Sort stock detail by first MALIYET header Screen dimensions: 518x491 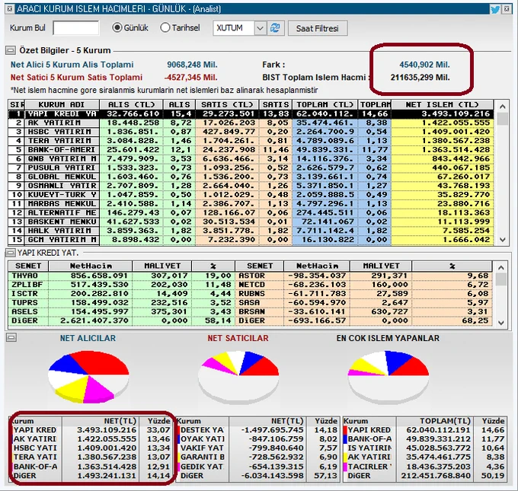click(161, 266)
